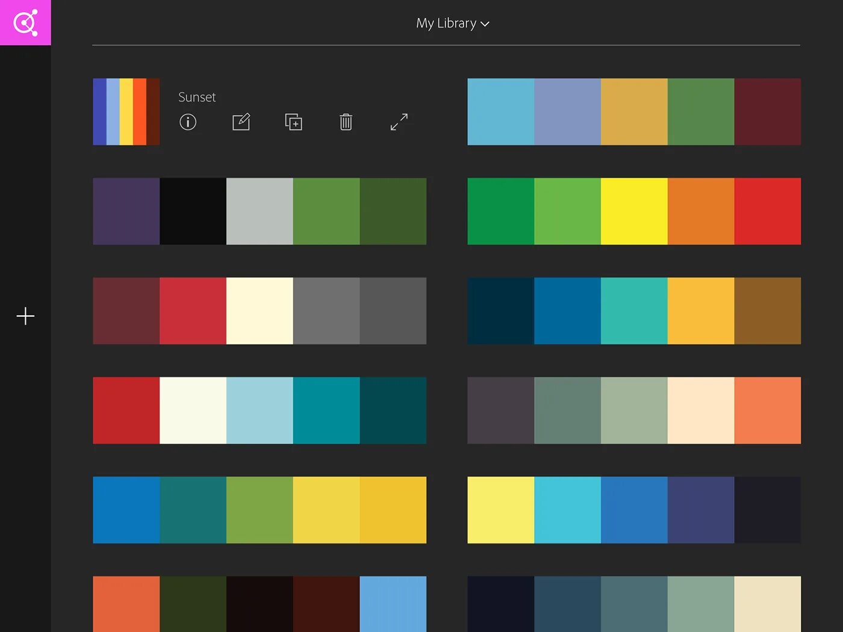Pick indigo swatch before the near-black one

[x=701, y=510]
